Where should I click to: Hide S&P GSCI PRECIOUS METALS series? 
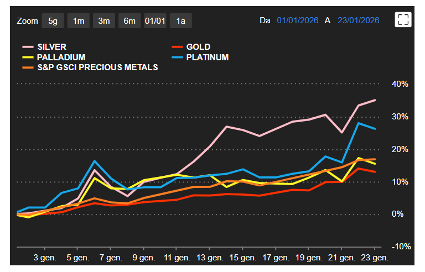coord(97,67)
